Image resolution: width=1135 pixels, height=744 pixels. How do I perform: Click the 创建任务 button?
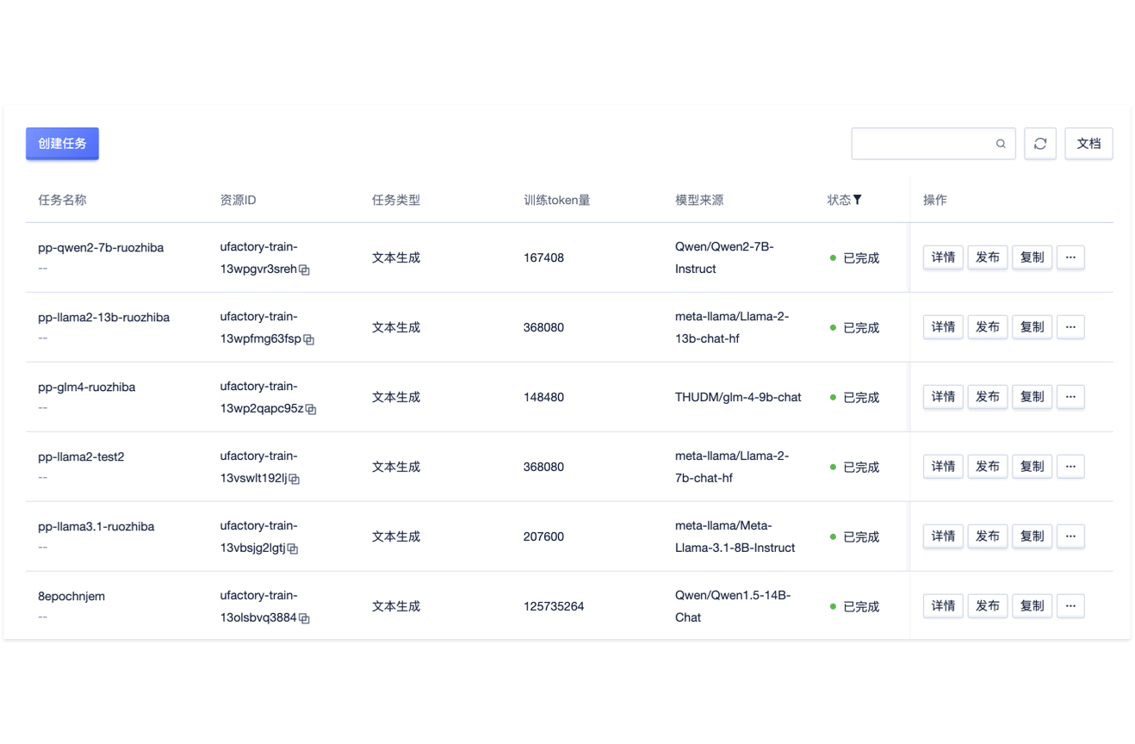point(62,144)
